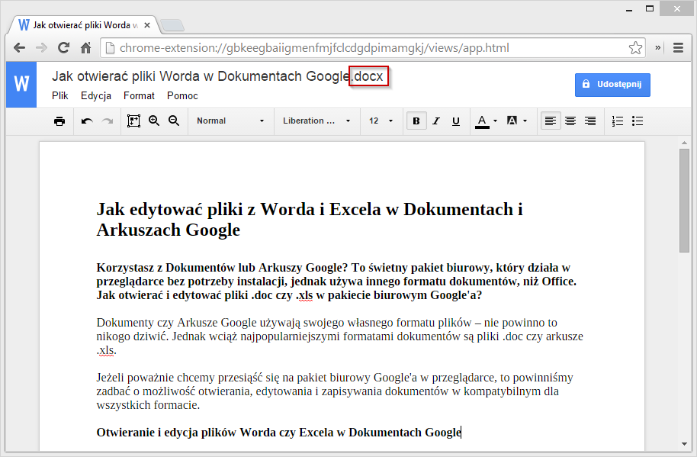The image size is (697, 457).
Task: Maximize the browser window
Action: (x=650, y=8)
